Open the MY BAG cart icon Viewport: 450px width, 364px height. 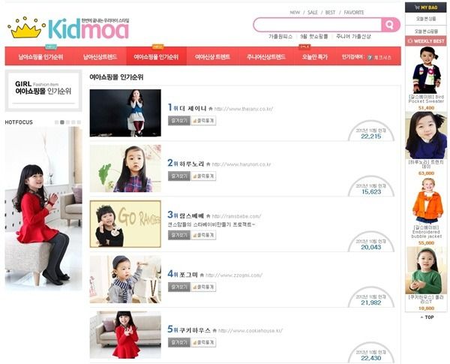[x=417, y=8]
